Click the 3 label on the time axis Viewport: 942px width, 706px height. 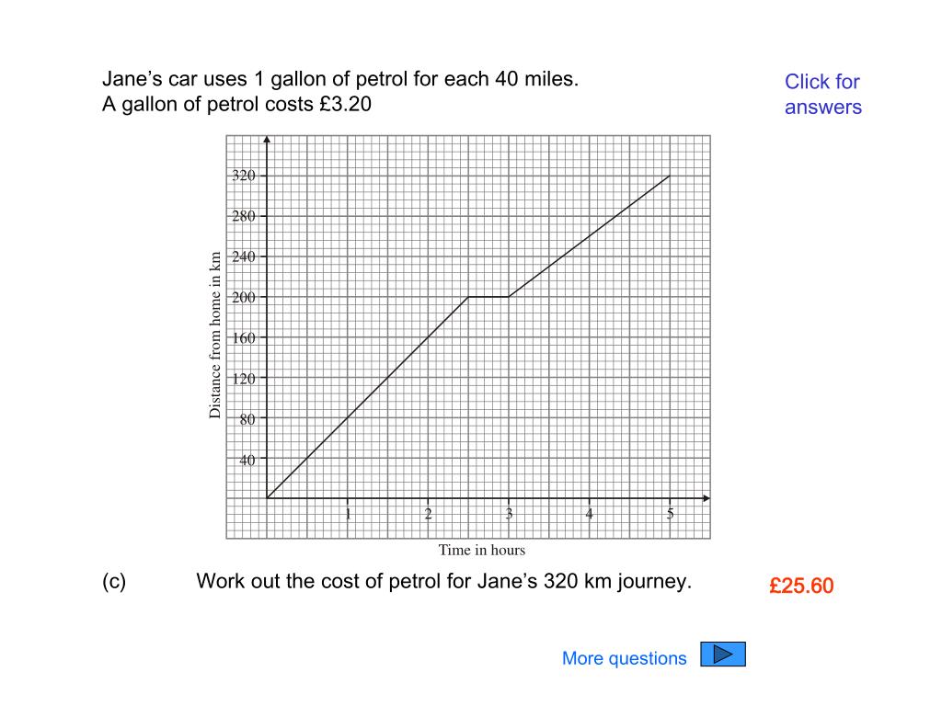click(509, 514)
